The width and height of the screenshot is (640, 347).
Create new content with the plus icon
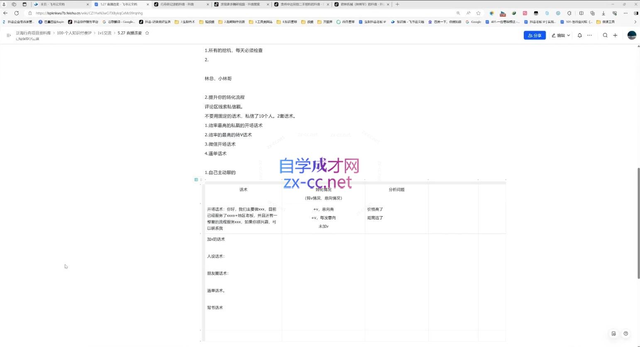[x=615, y=35]
